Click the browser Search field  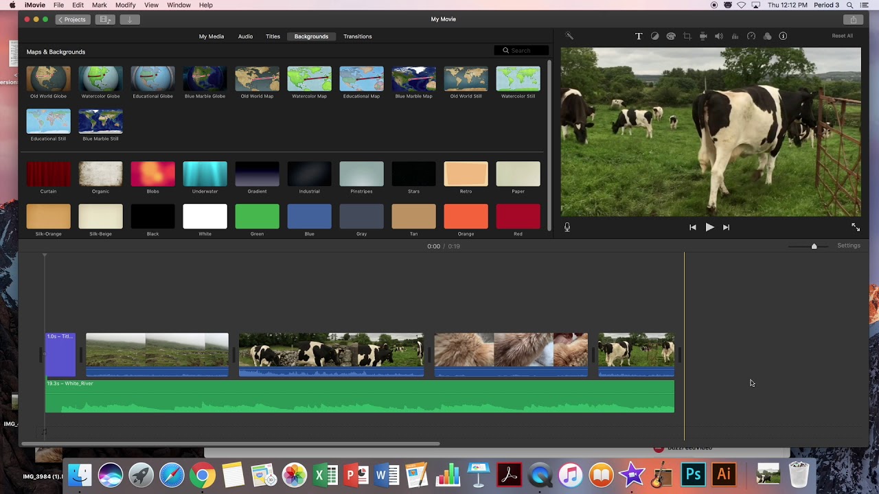point(522,50)
